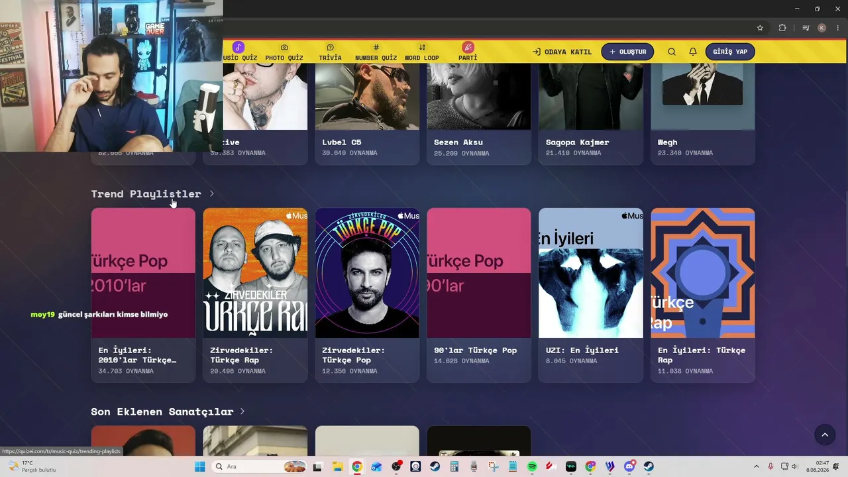Click the 20.496 OYNANMA play count

(238, 371)
